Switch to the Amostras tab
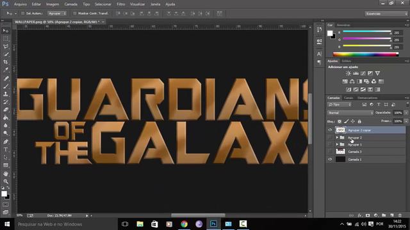The width and height of the screenshot is (410, 230). click(x=343, y=25)
